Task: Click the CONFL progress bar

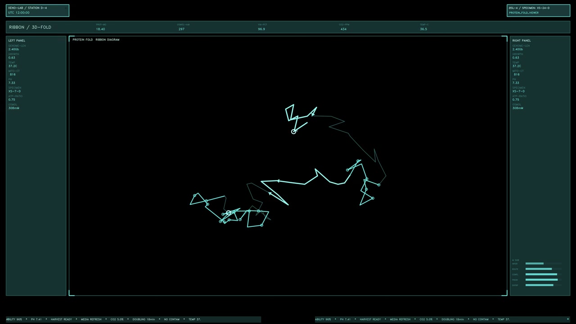Action: point(544,274)
